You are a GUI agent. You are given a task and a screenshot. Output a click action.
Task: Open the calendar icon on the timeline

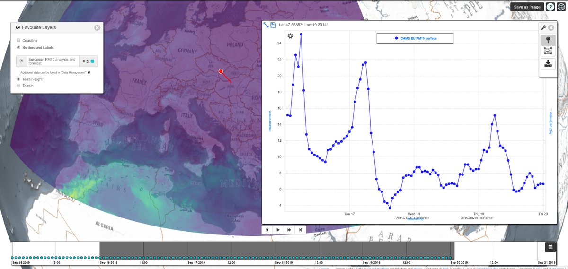[x=550, y=247]
